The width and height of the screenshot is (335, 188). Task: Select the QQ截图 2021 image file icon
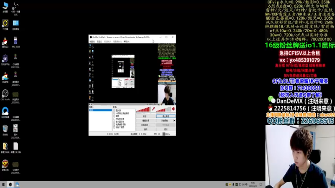tap(15, 61)
